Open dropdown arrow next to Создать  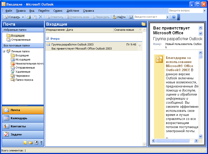point(23,17)
